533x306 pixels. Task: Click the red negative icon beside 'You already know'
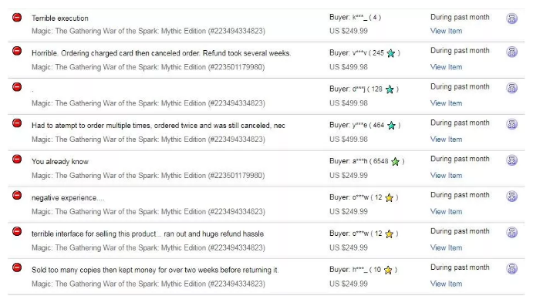17,159
